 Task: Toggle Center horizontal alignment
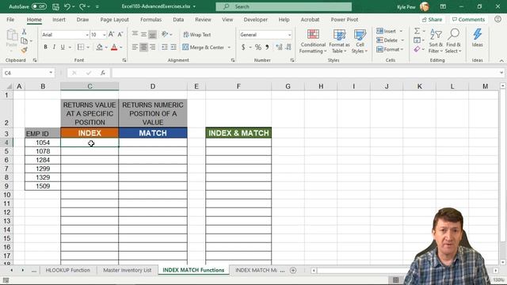(x=143, y=47)
